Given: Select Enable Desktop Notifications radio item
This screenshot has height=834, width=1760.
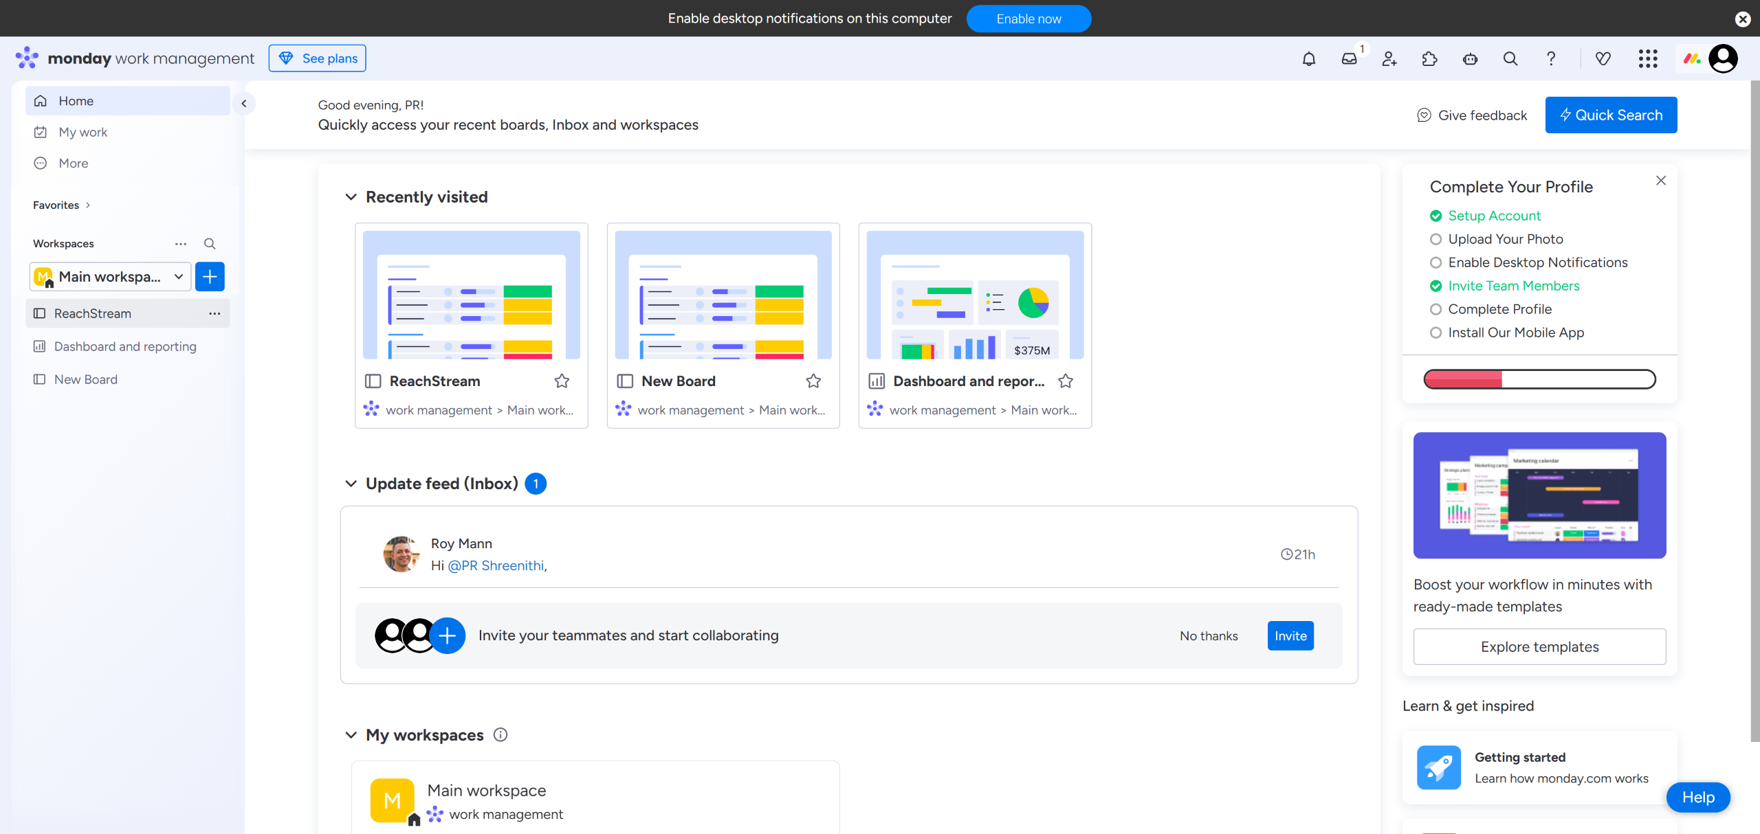Looking at the screenshot, I should pyautogui.click(x=1435, y=262).
